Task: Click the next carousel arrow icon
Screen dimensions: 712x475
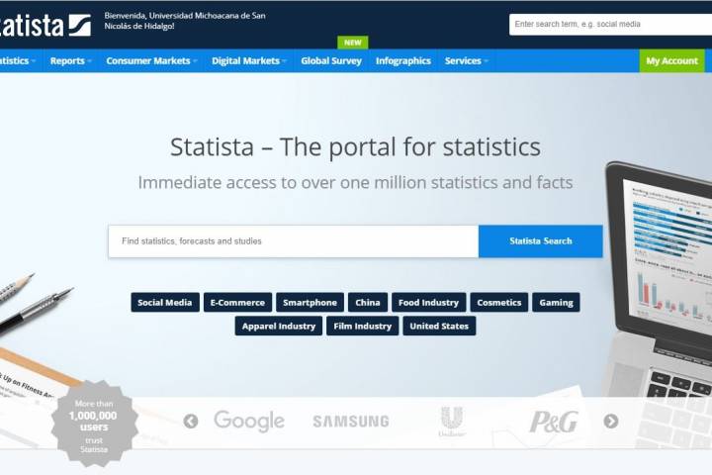Action: point(611,422)
